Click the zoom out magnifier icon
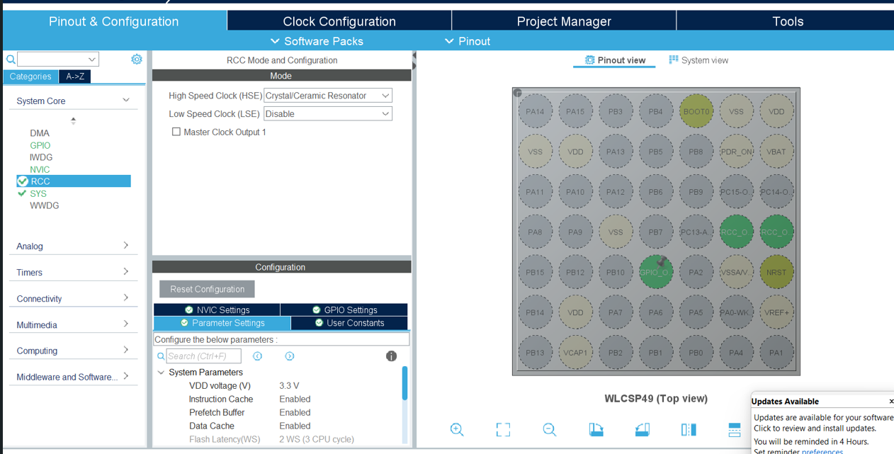The image size is (894, 454). click(x=549, y=429)
